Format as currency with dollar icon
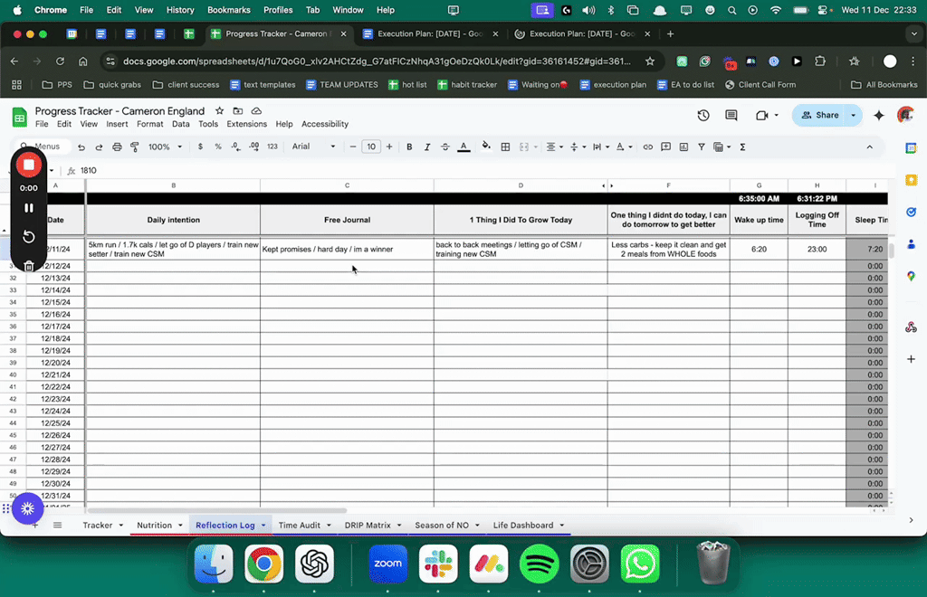927x597 pixels. click(x=200, y=147)
